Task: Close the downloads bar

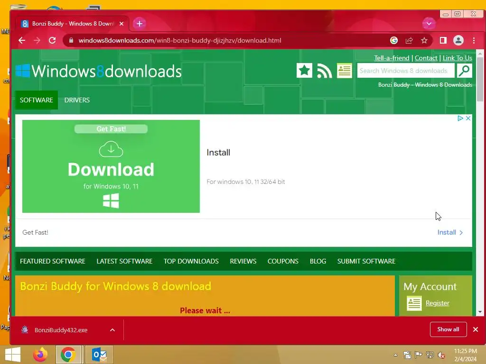Action: coord(476,329)
